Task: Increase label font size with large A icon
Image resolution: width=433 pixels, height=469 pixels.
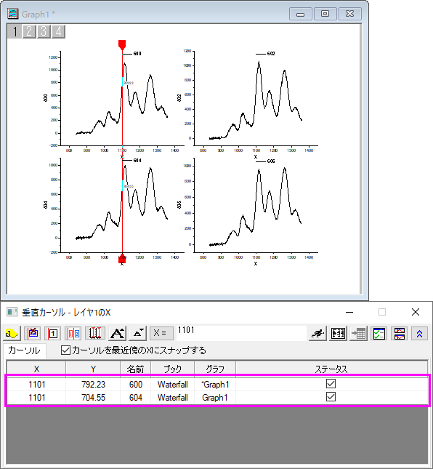Action: click(x=117, y=333)
